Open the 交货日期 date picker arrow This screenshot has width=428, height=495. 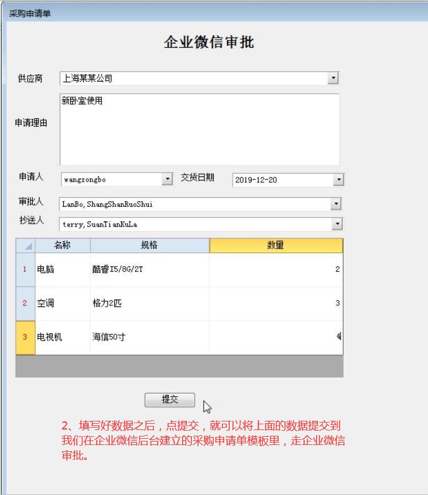coord(338,179)
